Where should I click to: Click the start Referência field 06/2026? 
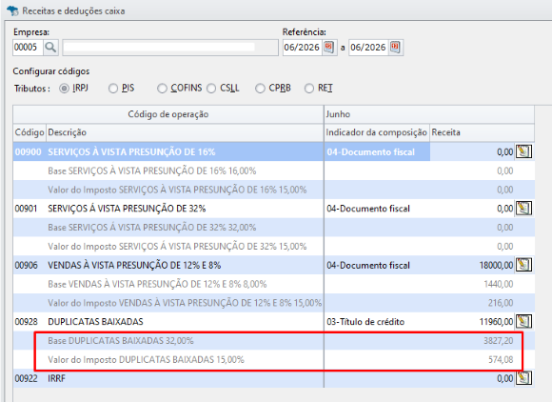click(x=303, y=48)
